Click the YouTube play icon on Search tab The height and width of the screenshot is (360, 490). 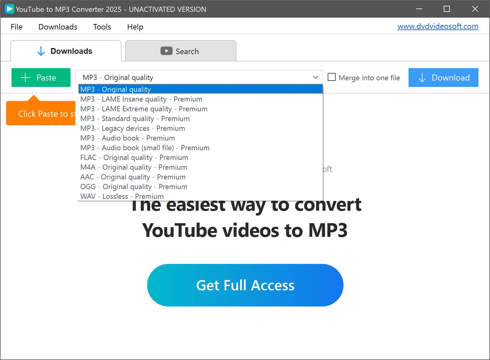tap(166, 51)
